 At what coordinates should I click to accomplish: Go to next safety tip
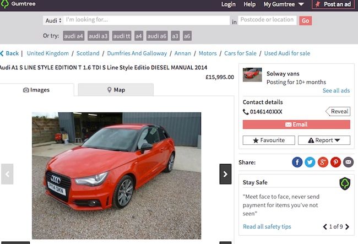tap(347, 227)
